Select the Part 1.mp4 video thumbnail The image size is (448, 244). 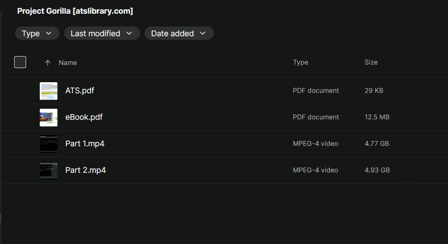[49, 144]
